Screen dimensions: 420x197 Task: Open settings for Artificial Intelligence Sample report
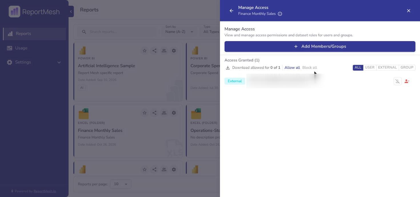pyautogui.click(x=174, y=51)
